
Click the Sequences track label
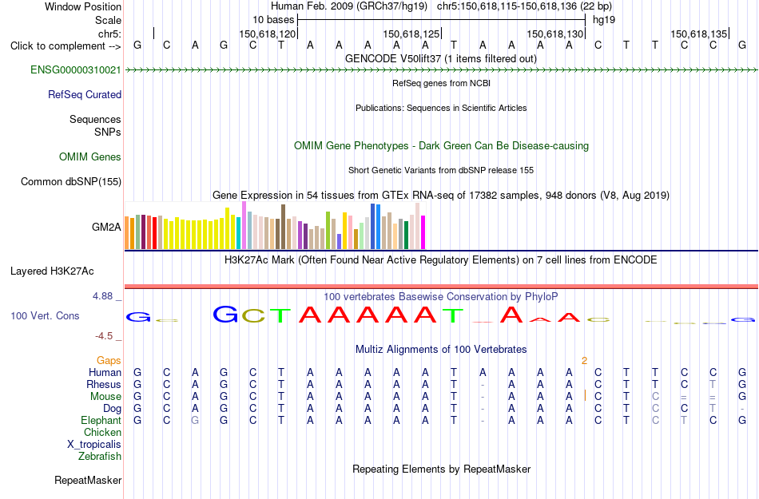pyautogui.click(x=95, y=120)
